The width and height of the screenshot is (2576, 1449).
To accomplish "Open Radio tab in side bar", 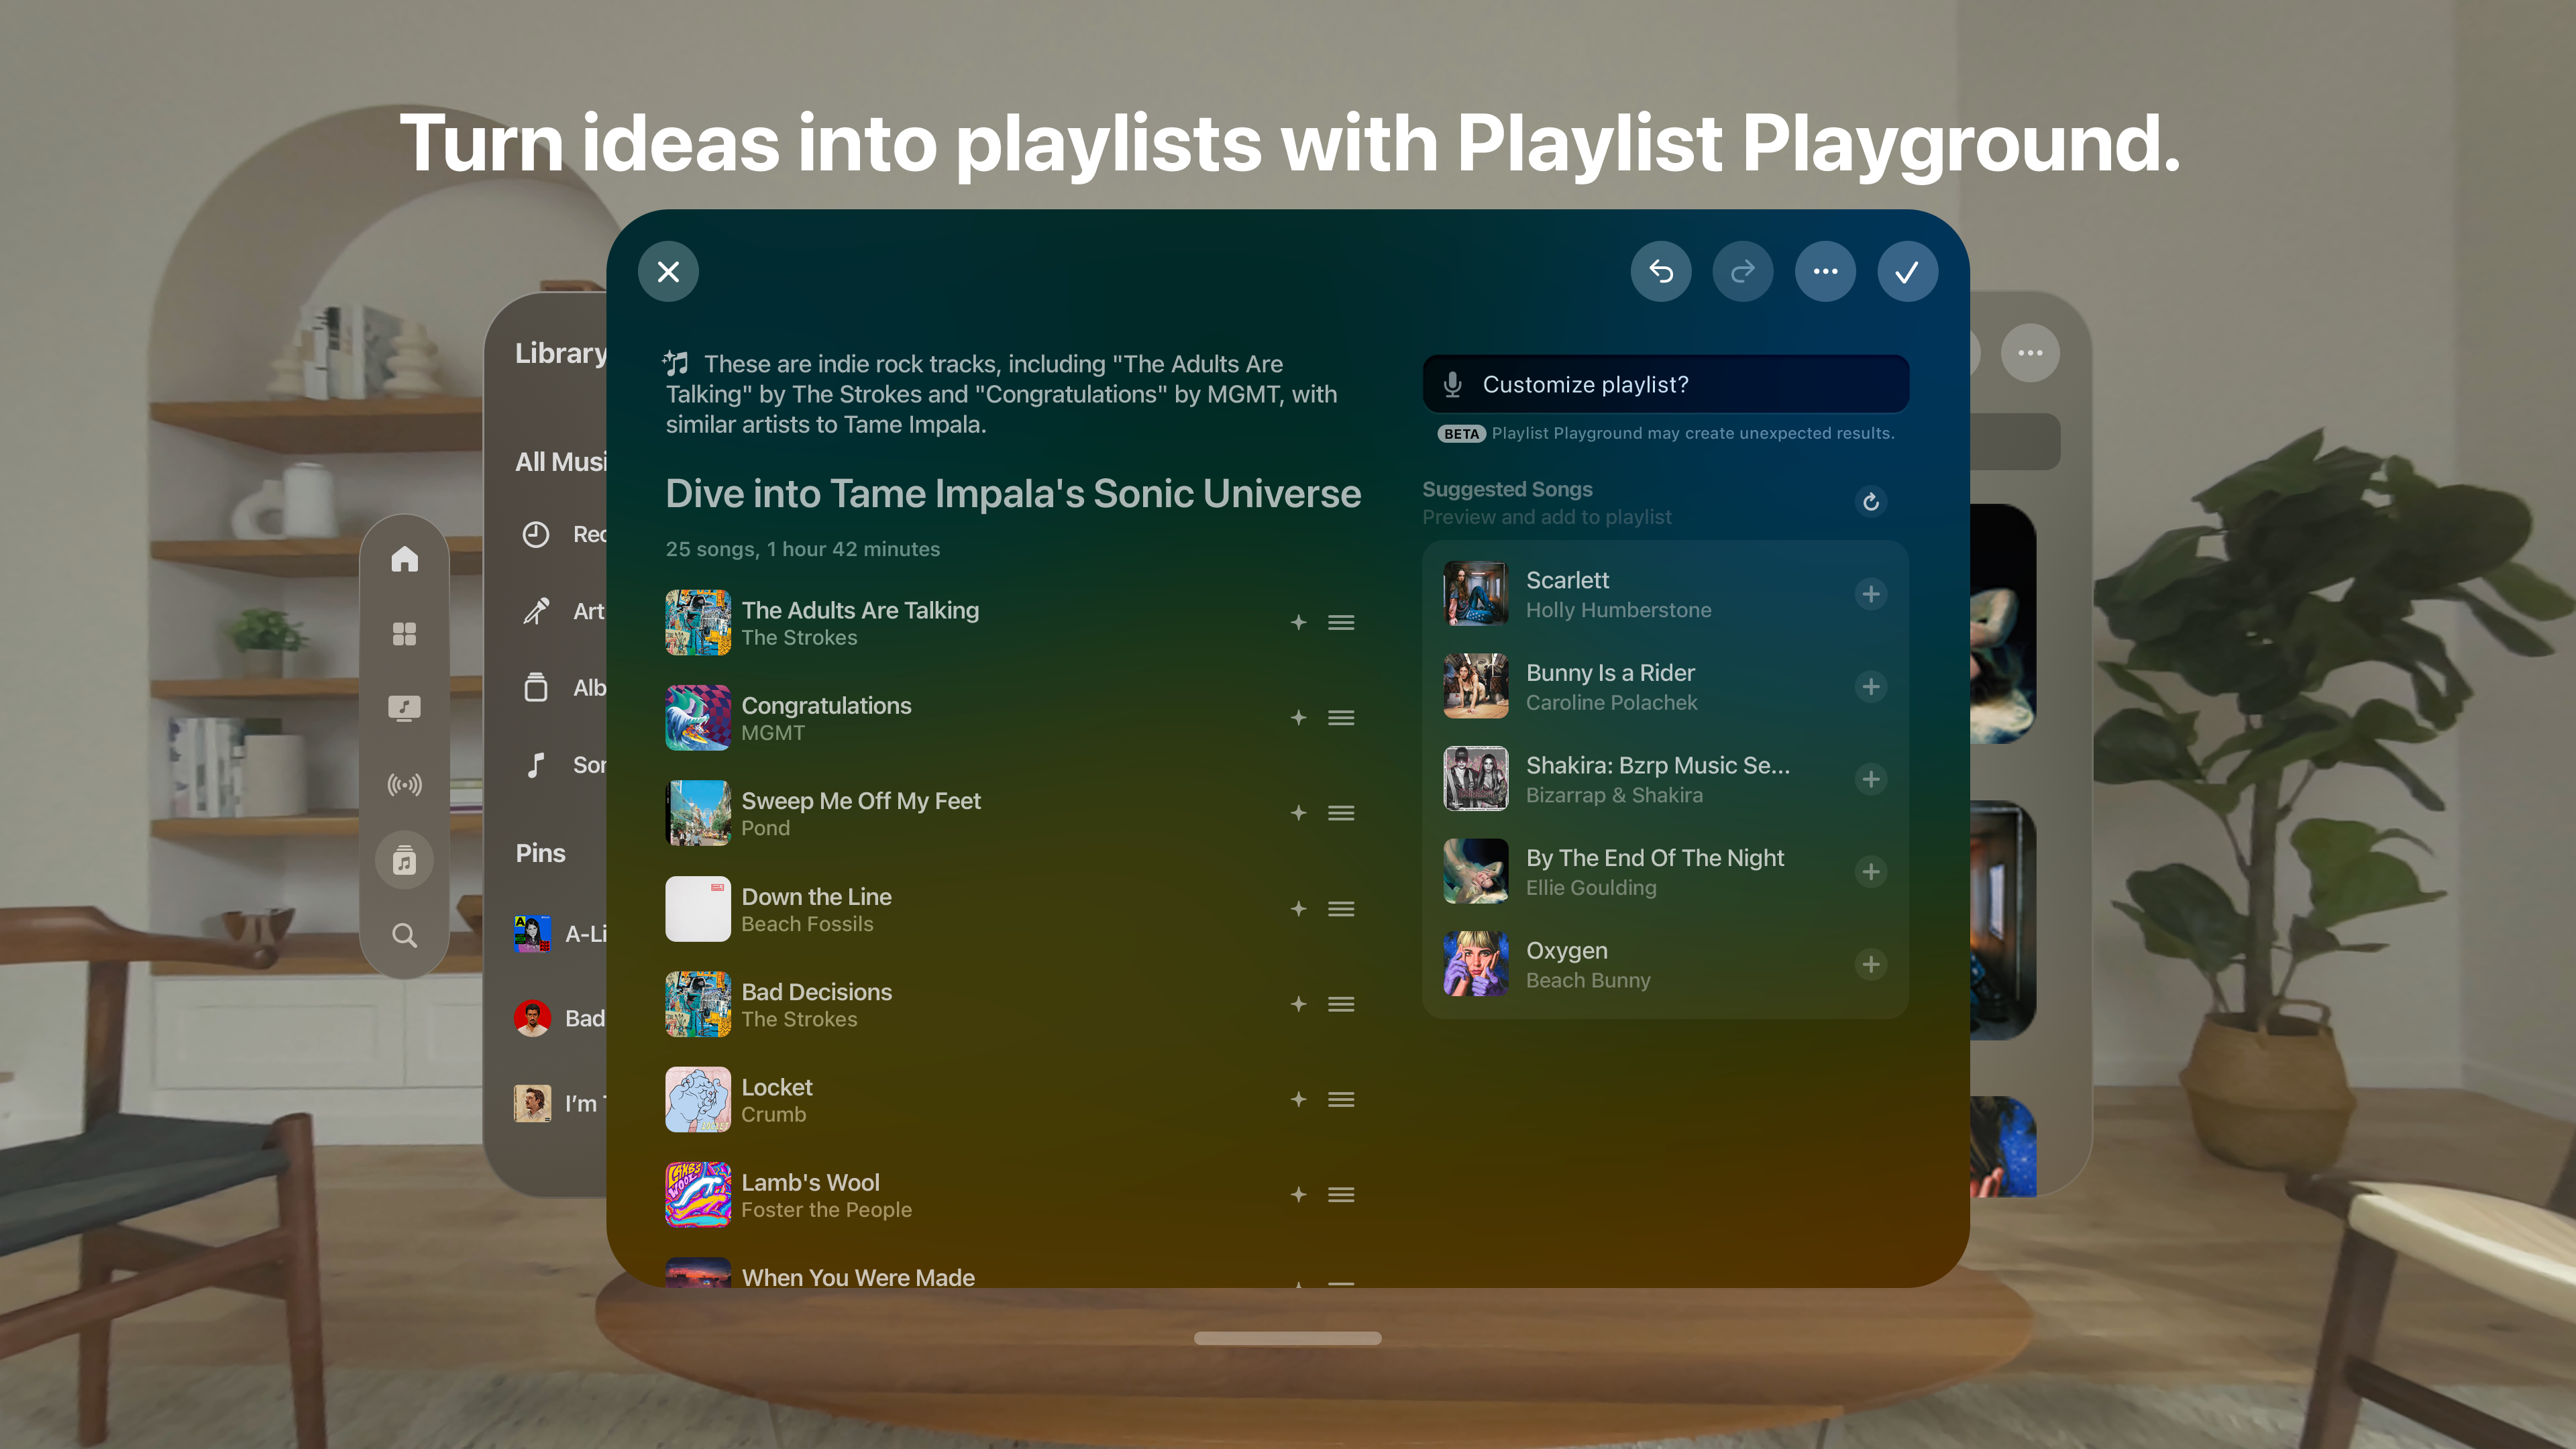I will tap(404, 785).
